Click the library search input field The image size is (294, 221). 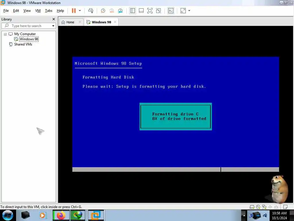pos(26,26)
